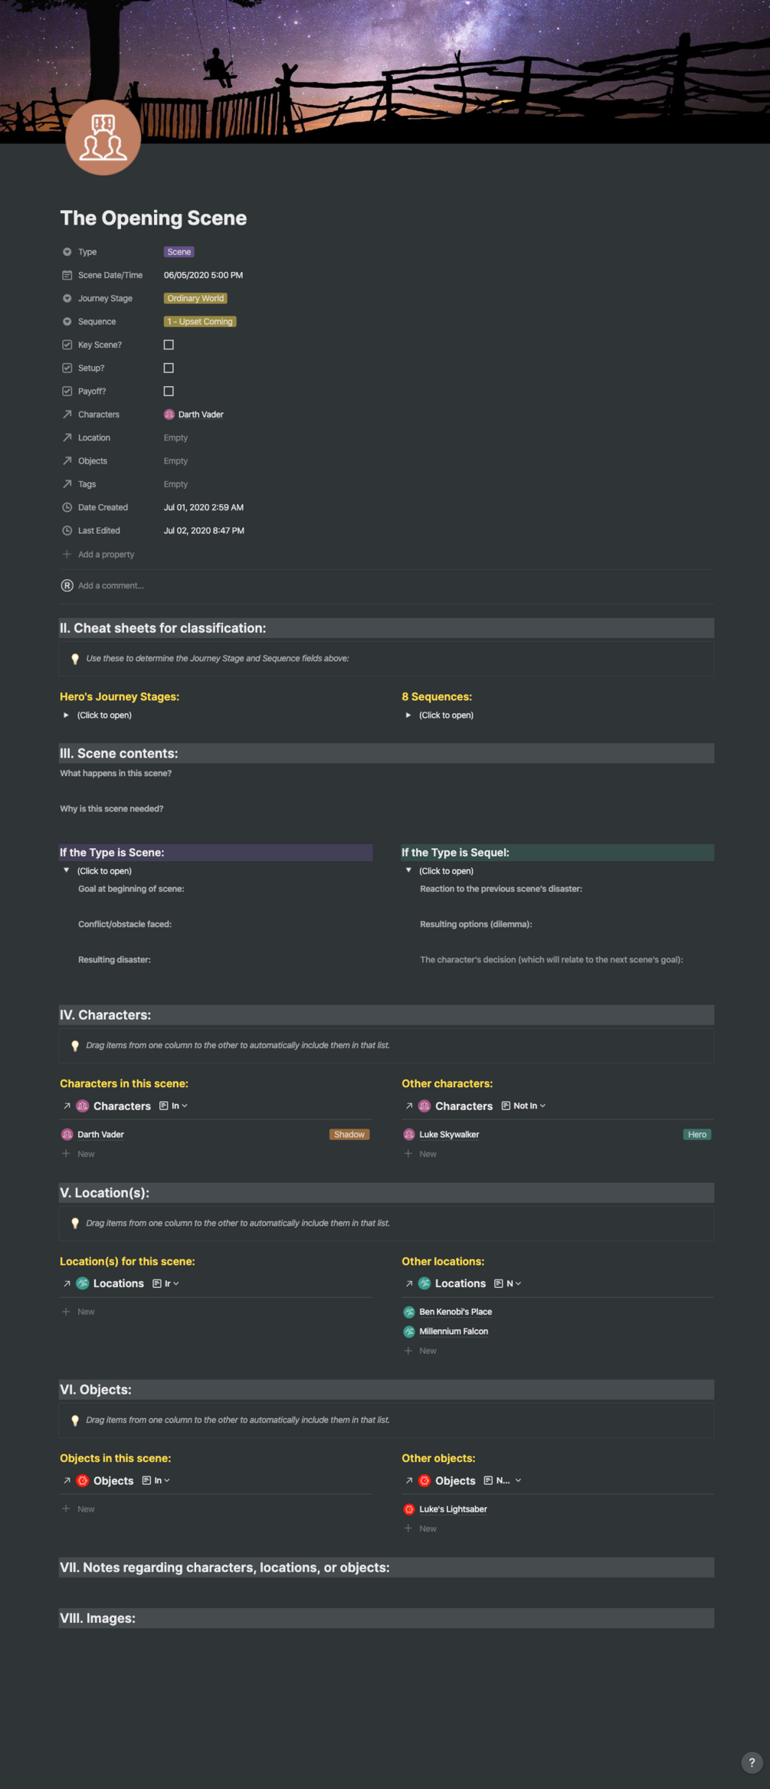Image resolution: width=770 pixels, height=1789 pixels.
Task: Click the page icon with people silhouettes
Action: pos(103,137)
